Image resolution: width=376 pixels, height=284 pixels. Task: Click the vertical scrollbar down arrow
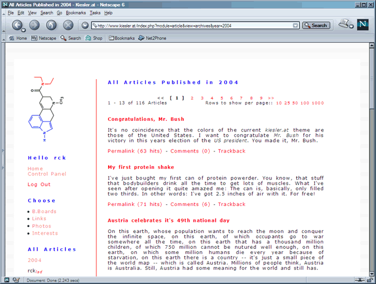pos(371,272)
